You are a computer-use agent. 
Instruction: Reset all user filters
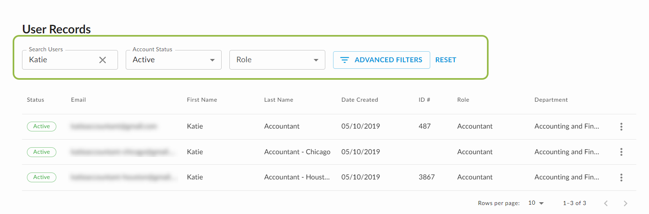pyautogui.click(x=445, y=60)
